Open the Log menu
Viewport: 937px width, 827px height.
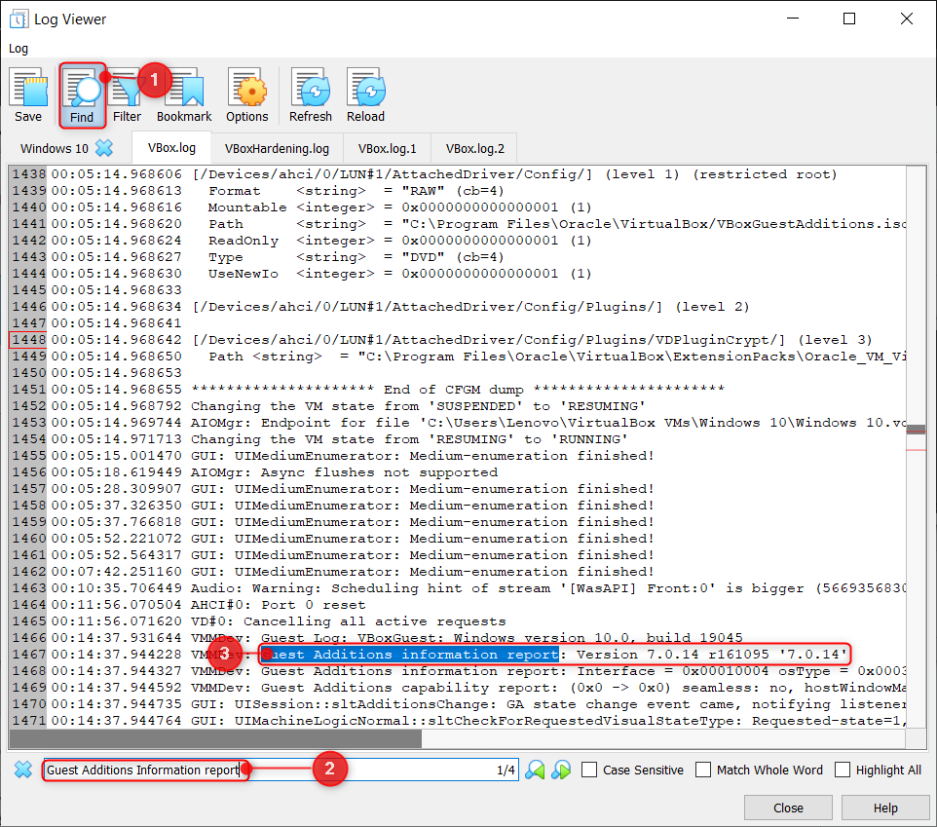19,49
